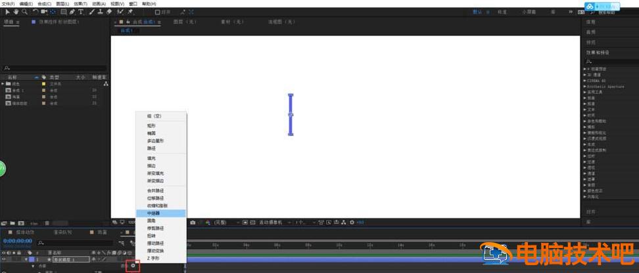Select the Unified Camera tool

click(44, 12)
